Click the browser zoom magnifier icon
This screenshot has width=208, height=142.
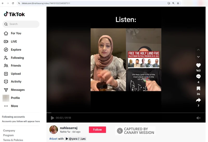tap(173, 3)
